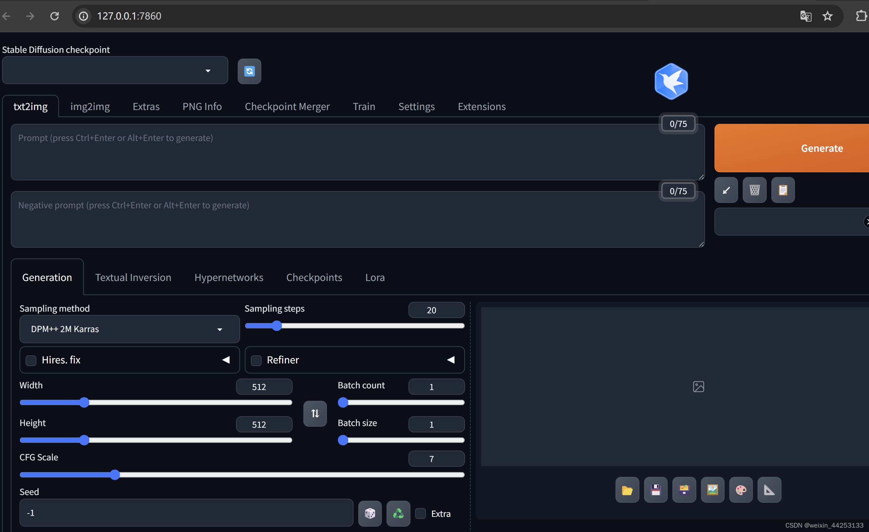Enable the Hires. fix checkbox
869x532 pixels.
[x=31, y=360]
